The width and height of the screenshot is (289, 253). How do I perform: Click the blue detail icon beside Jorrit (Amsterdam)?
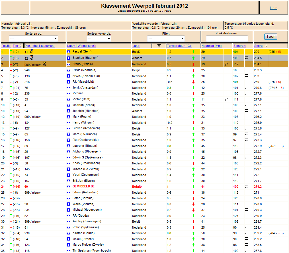tap(68, 88)
